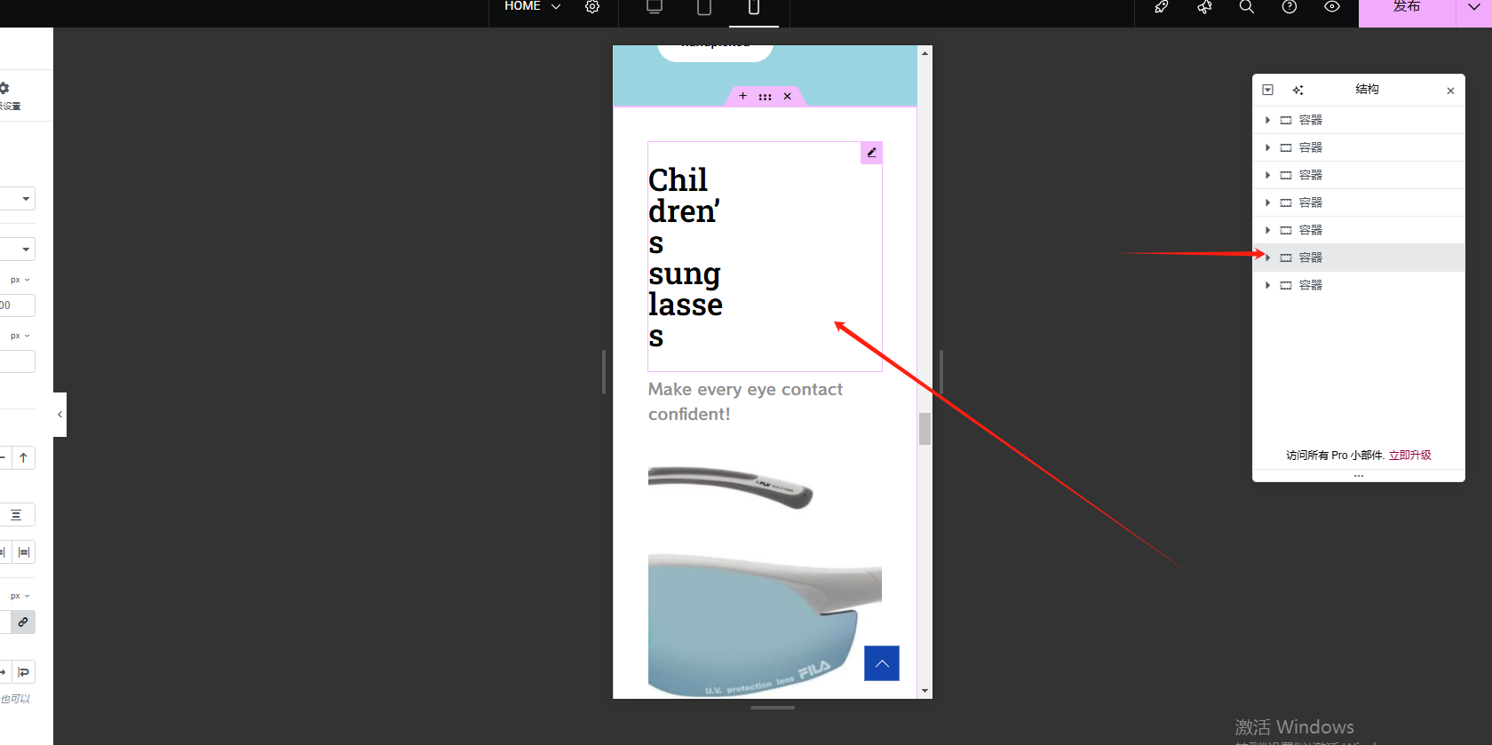Open the megaphone what's new icon

click(x=1204, y=7)
